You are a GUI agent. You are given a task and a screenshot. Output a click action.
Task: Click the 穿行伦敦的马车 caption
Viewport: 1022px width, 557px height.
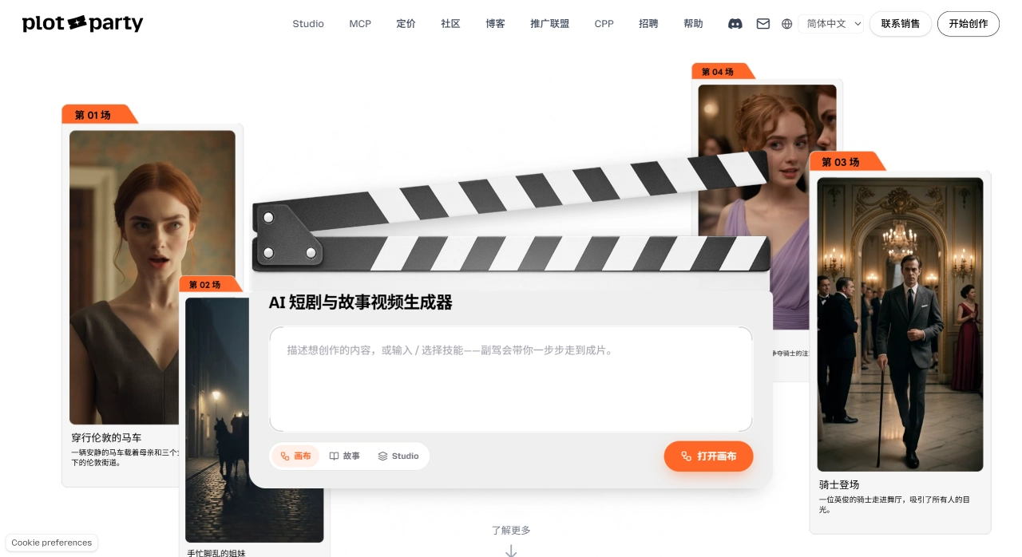click(x=106, y=438)
